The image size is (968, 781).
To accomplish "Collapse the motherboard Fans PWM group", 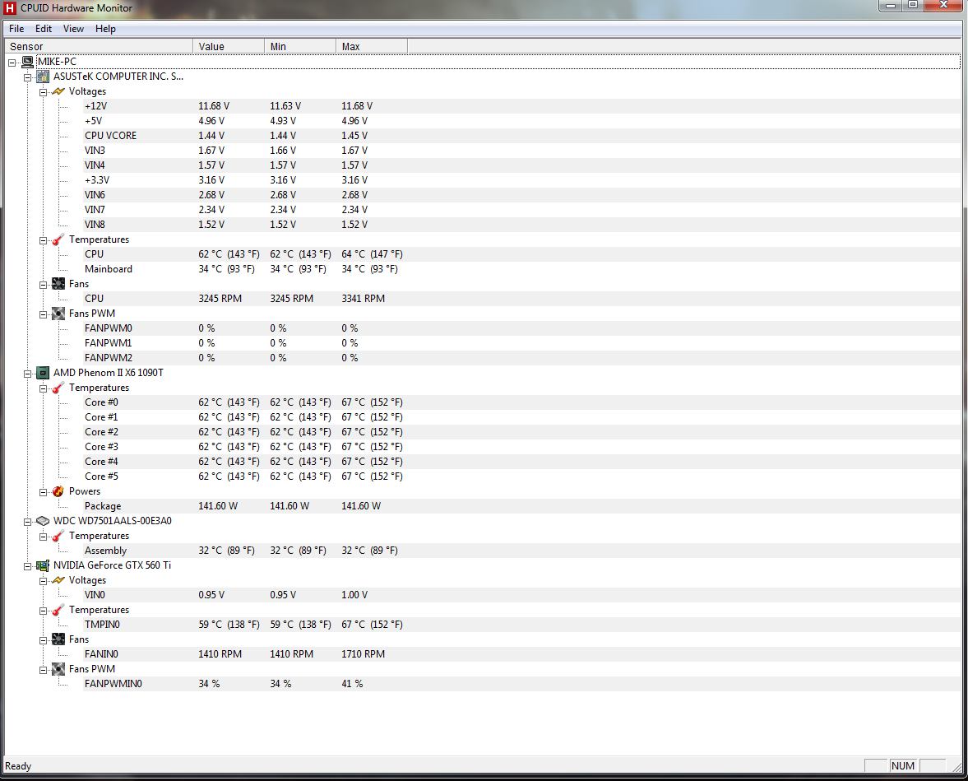I will pyautogui.click(x=44, y=314).
